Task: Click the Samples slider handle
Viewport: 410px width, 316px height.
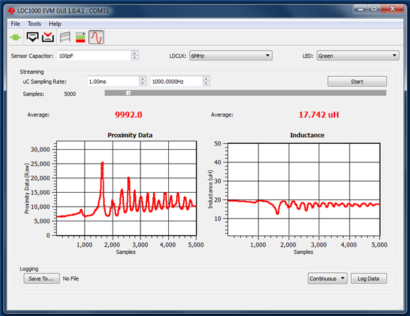Action: point(129,94)
